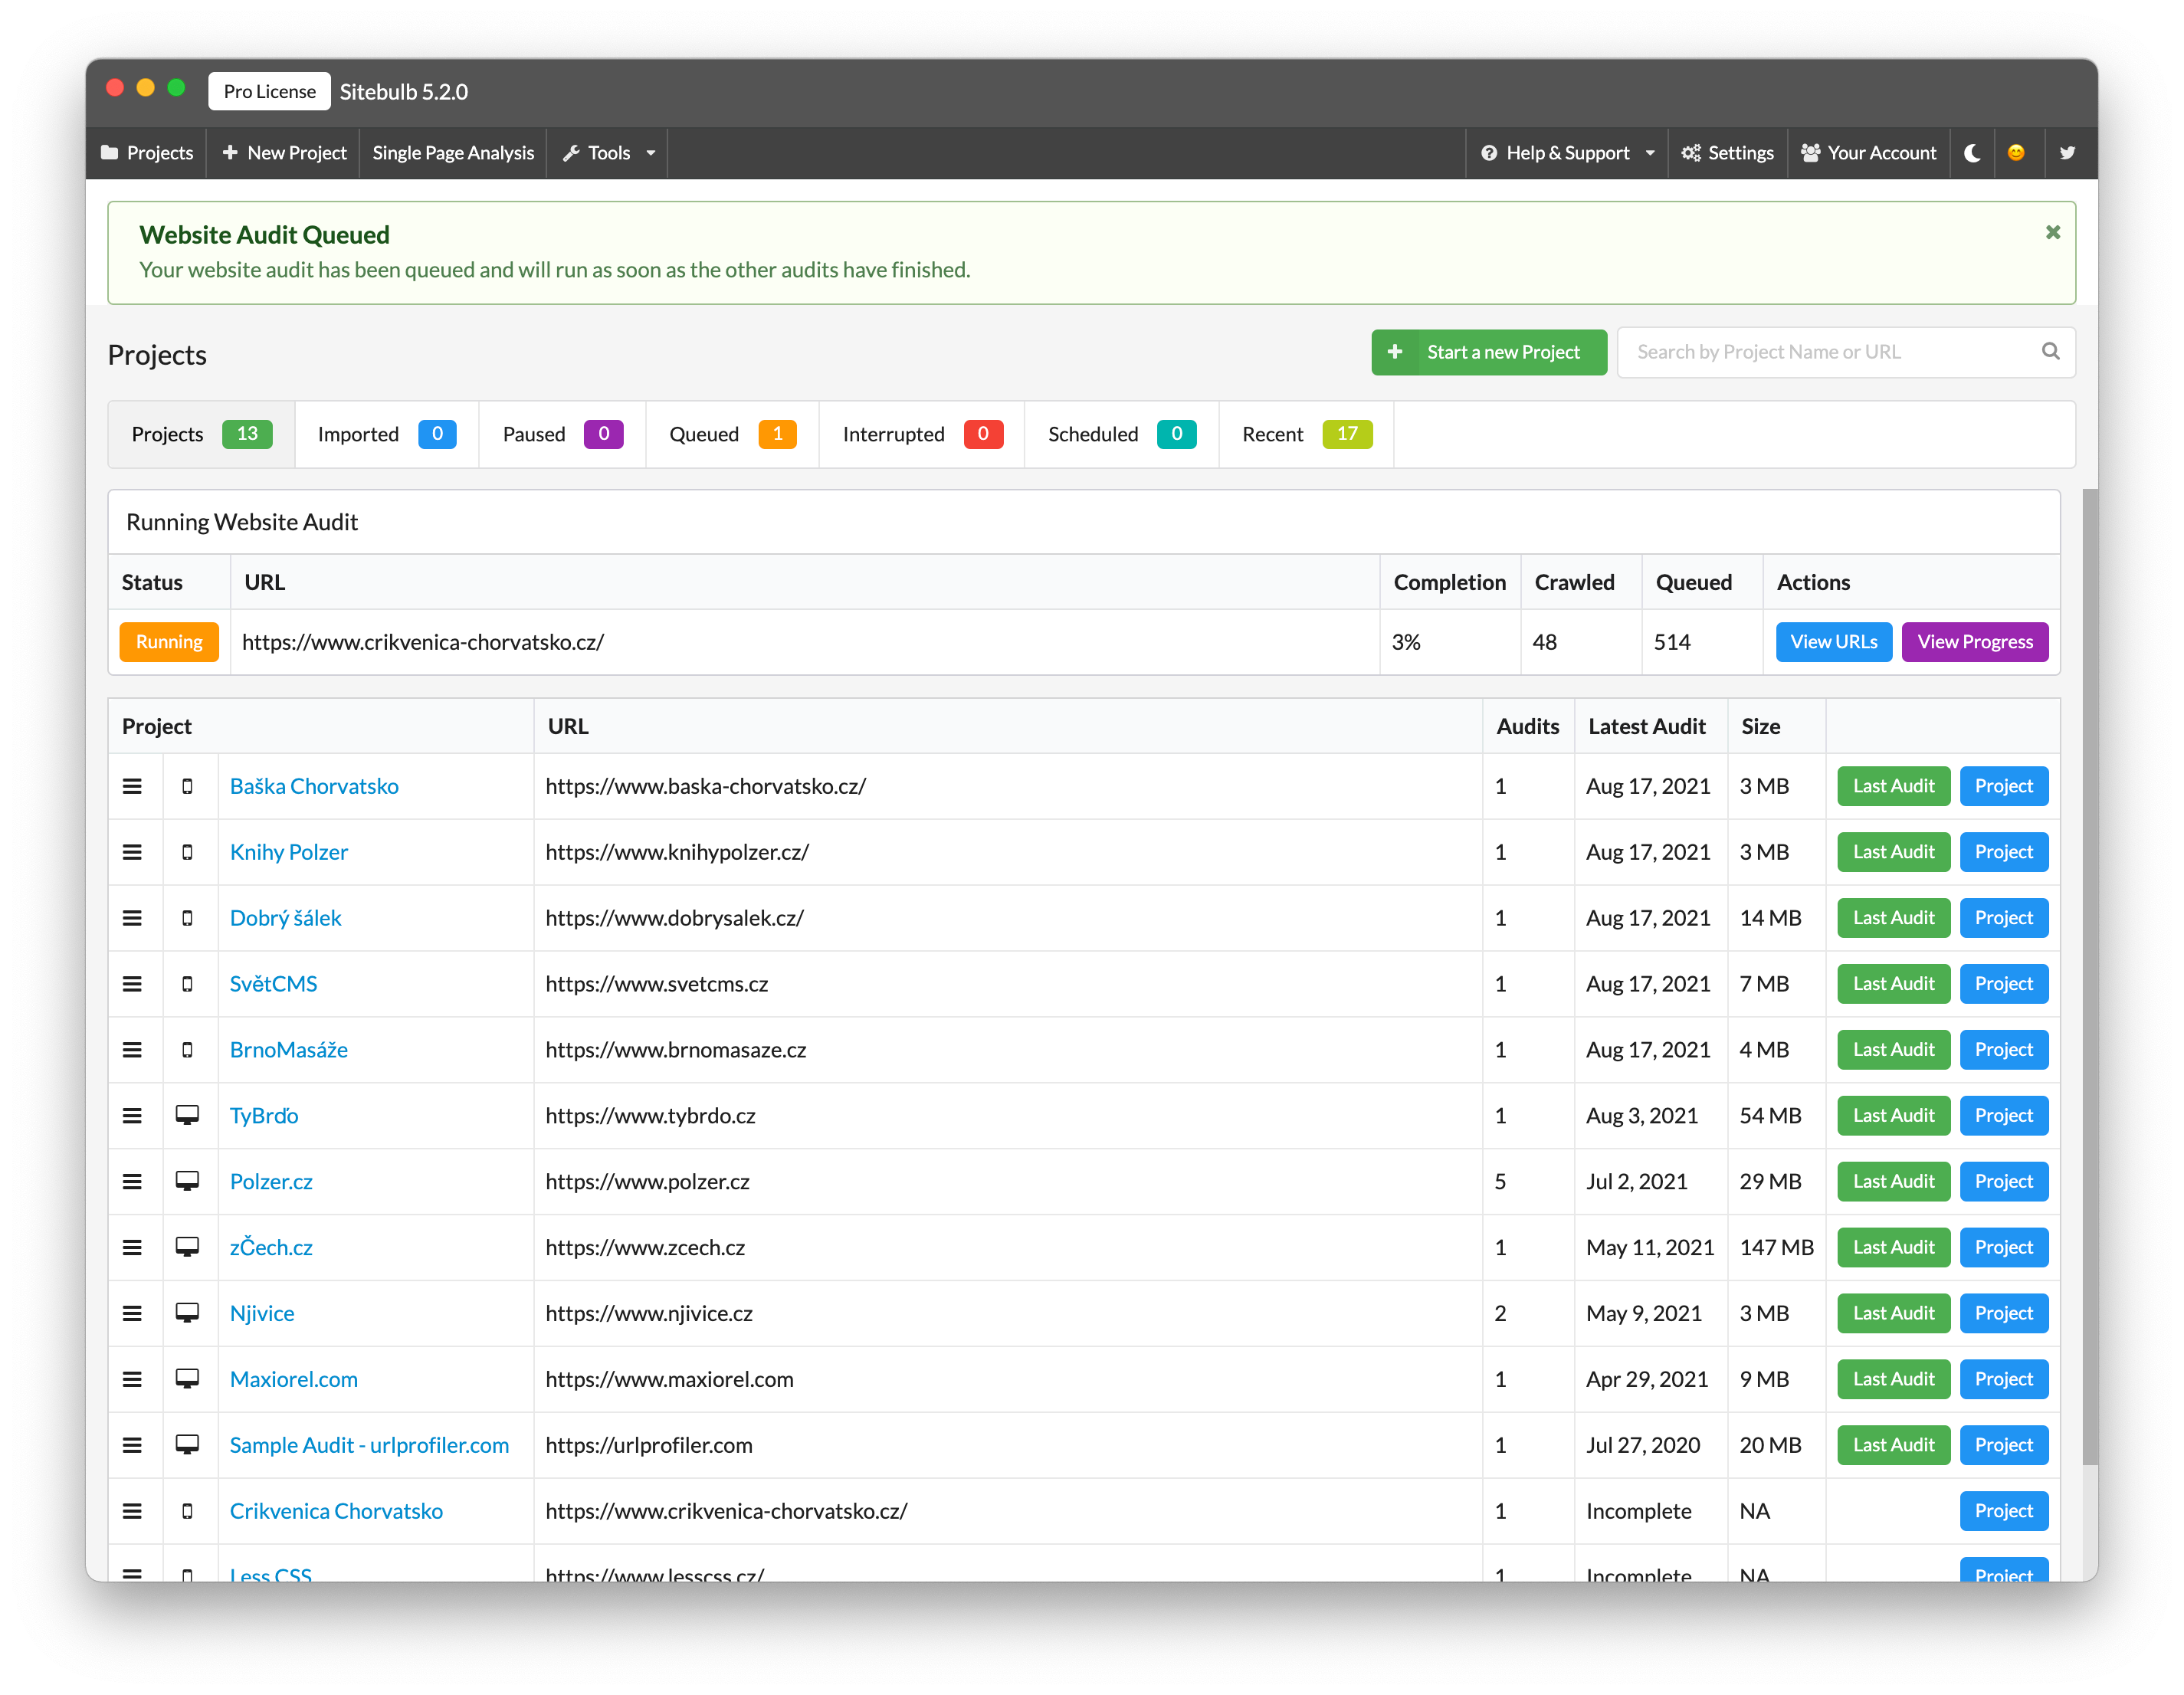Open hamburger menu for SvětCMS row
Image resolution: width=2184 pixels, height=1695 pixels.
pyautogui.click(x=132, y=984)
